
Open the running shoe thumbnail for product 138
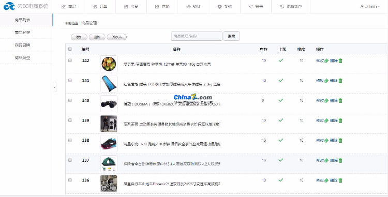109,144
